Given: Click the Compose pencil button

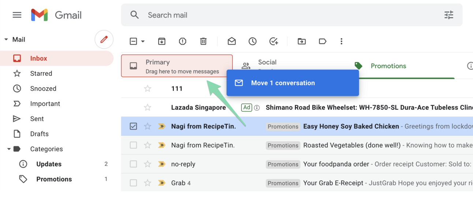Looking at the screenshot, I should [104, 39].
